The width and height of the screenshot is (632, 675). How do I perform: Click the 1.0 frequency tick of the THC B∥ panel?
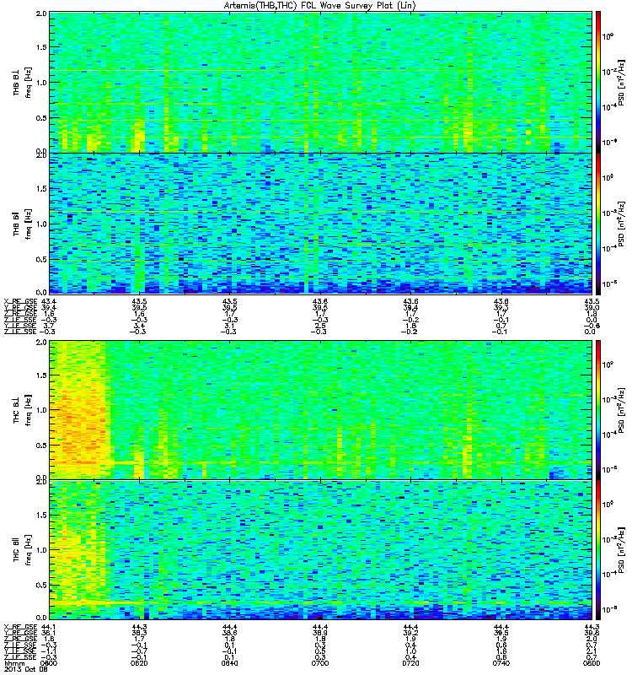(41, 550)
